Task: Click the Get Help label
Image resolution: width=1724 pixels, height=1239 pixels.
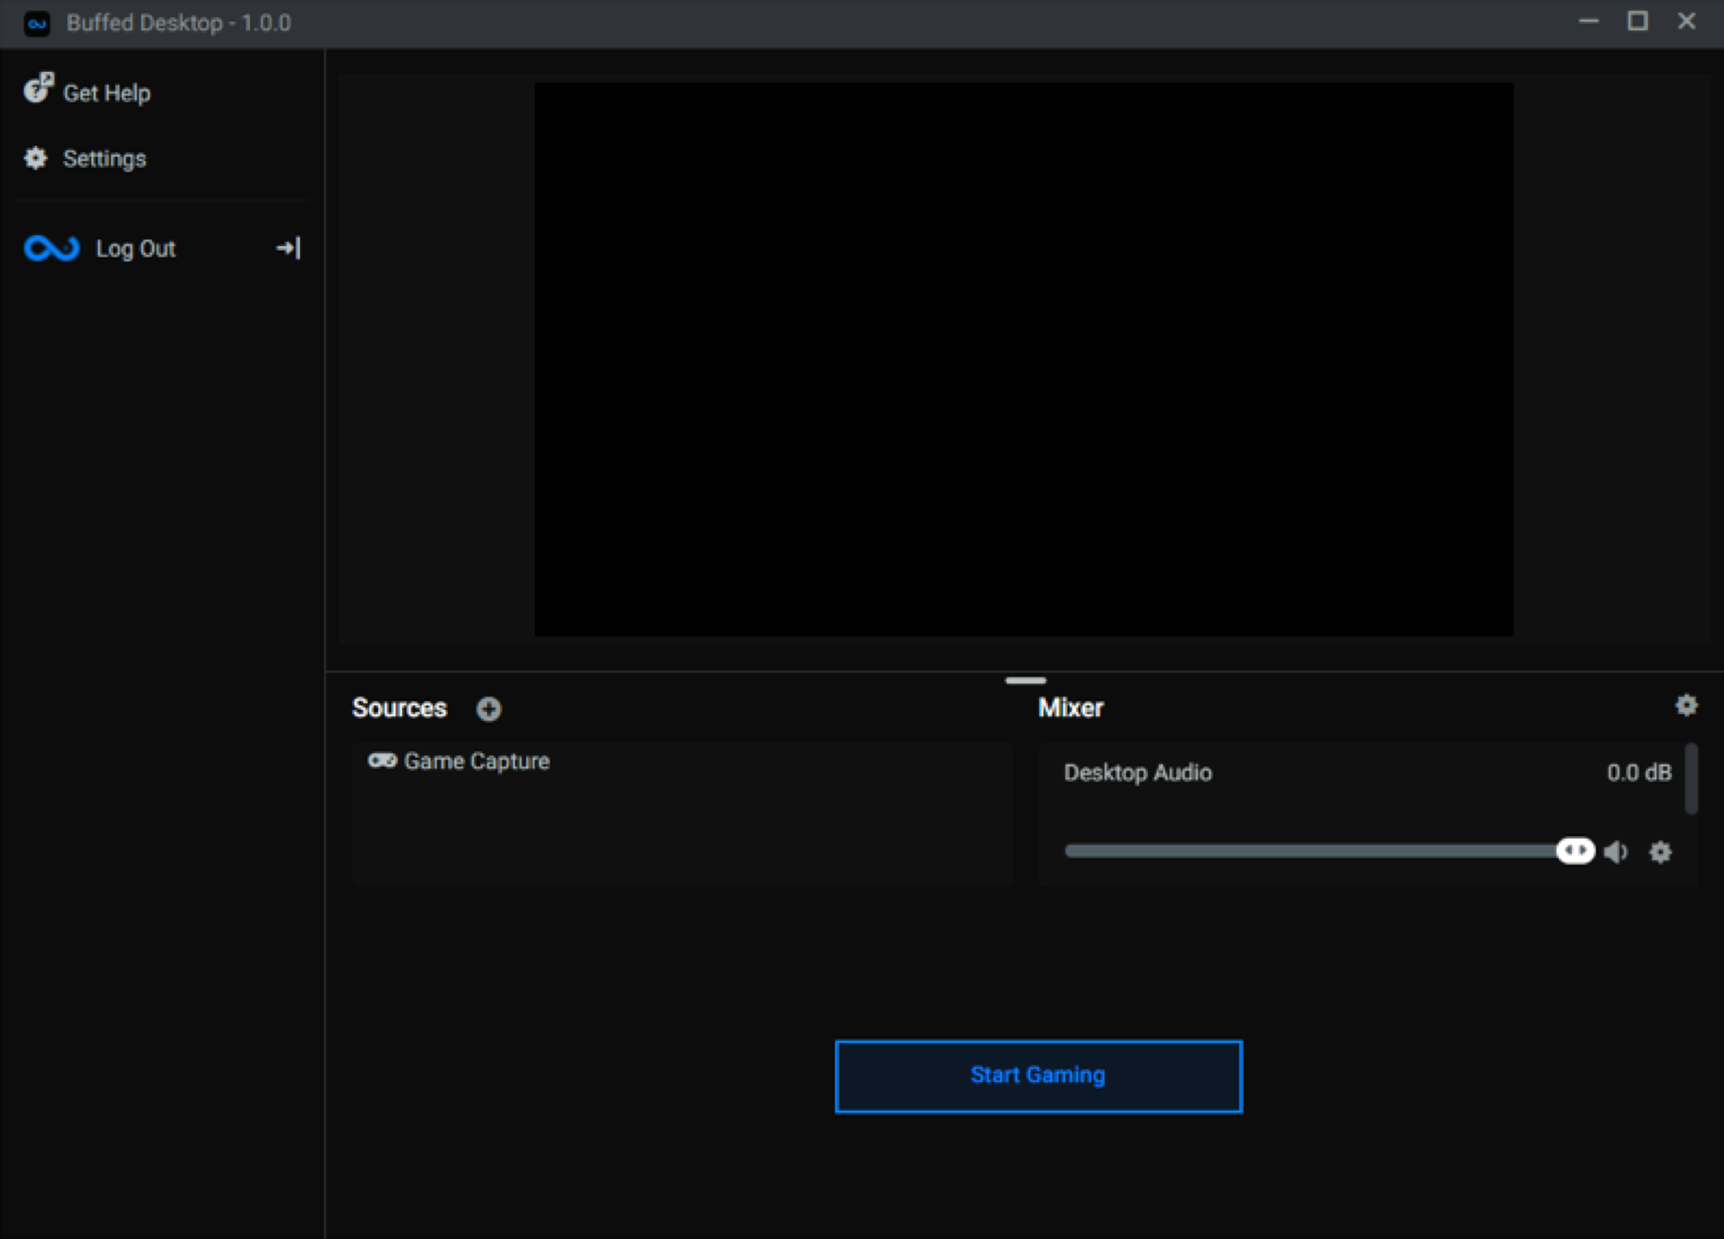Action: (x=107, y=93)
